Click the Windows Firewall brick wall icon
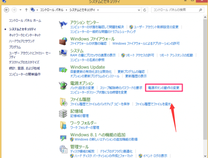 [63, 41]
